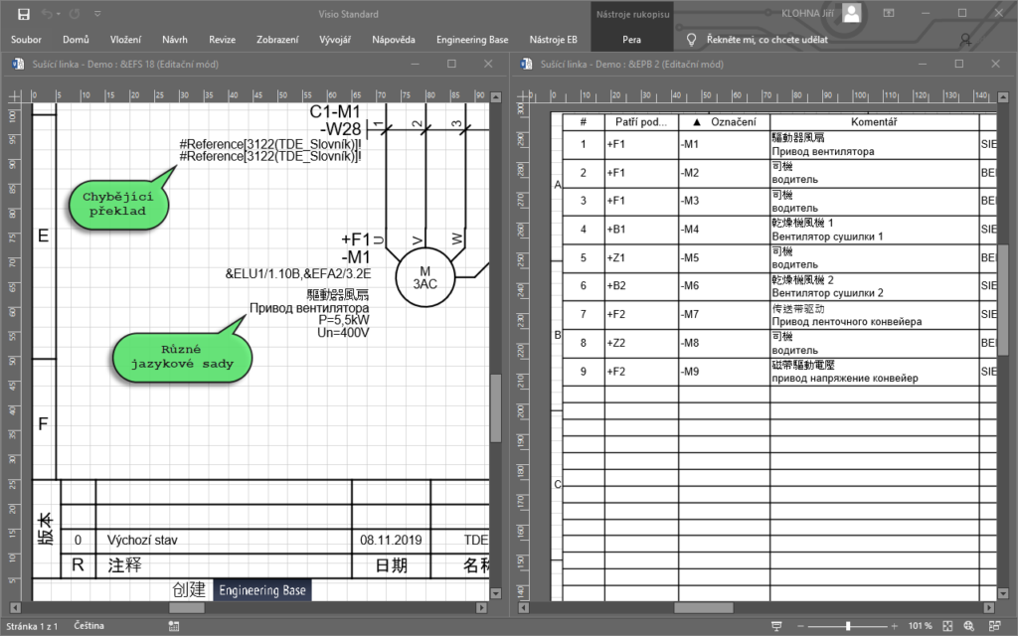Click the lightbulb Tell Me icon
The width and height of the screenshot is (1018, 636).
tap(691, 40)
